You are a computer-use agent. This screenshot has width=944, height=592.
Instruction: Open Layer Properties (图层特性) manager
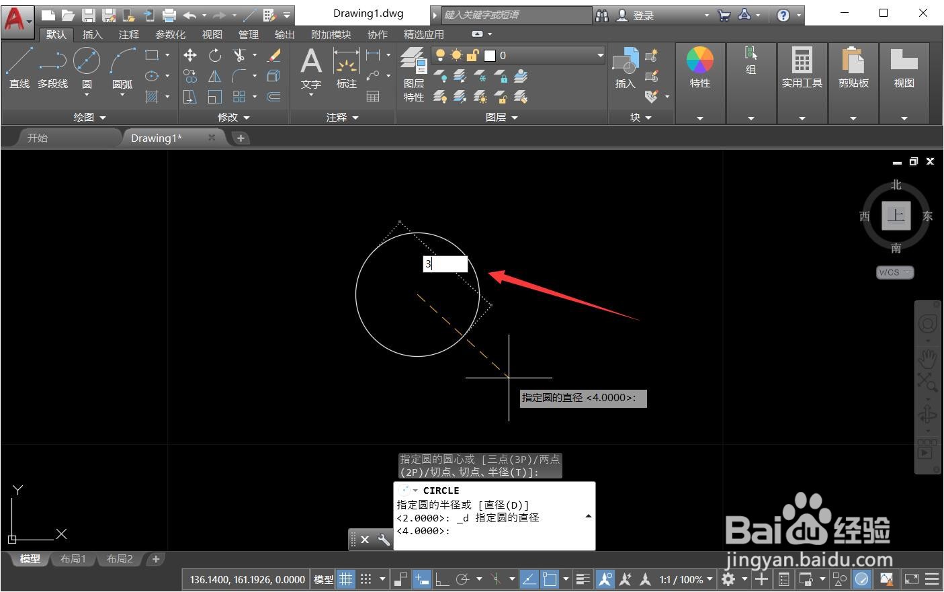click(x=414, y=75)
